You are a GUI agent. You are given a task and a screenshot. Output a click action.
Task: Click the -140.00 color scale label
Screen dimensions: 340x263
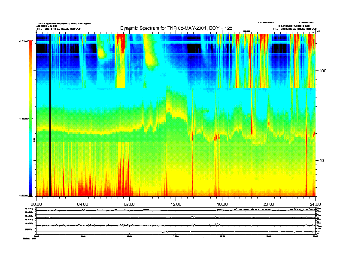(x=24, y=119)
